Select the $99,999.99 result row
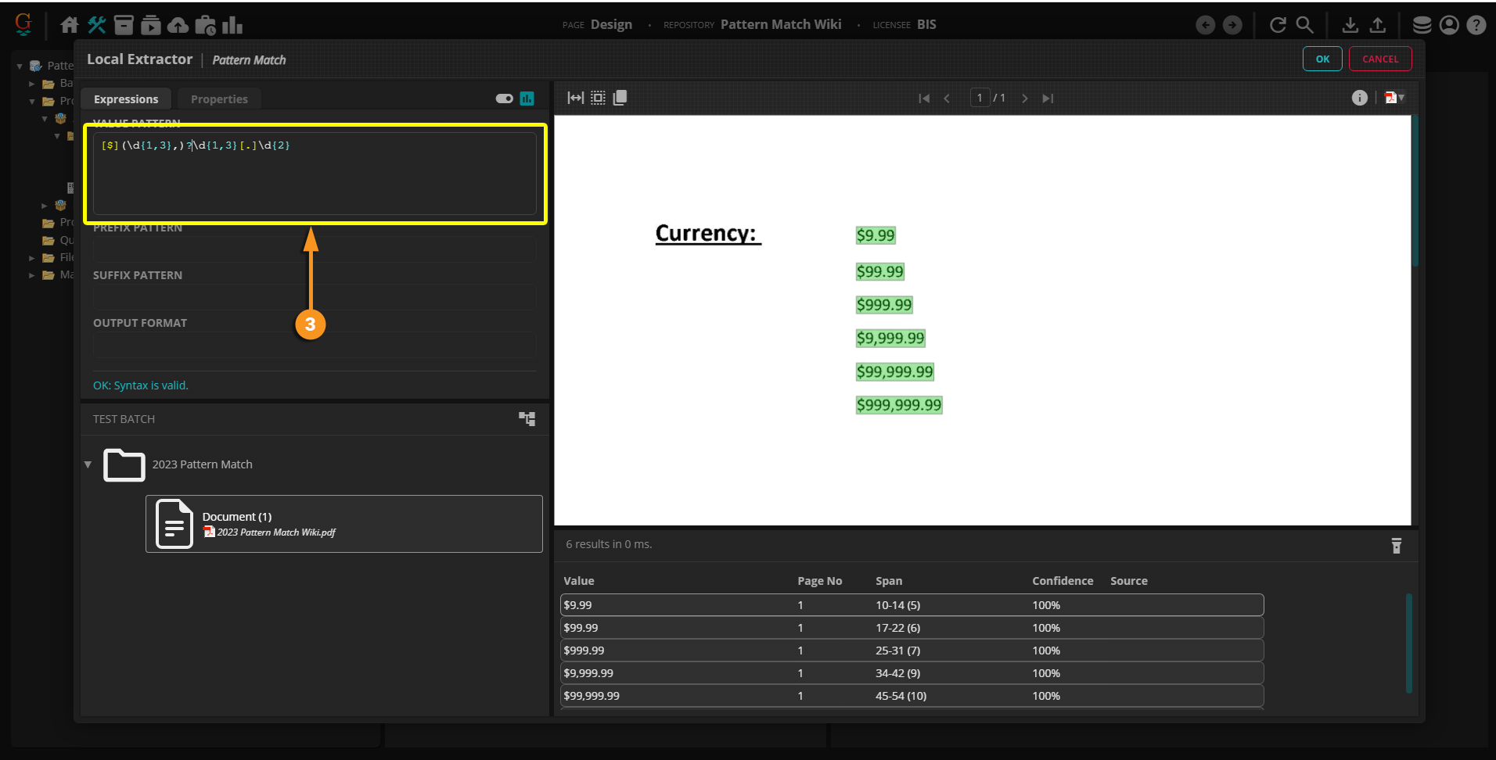Screen dimensions: 1496x760 (912, 696)
